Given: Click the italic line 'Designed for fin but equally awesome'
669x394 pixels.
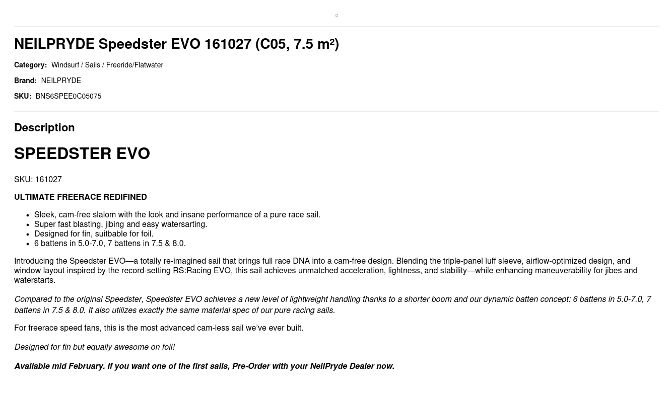Looking at the screenshot, I should tap(95, 347).
